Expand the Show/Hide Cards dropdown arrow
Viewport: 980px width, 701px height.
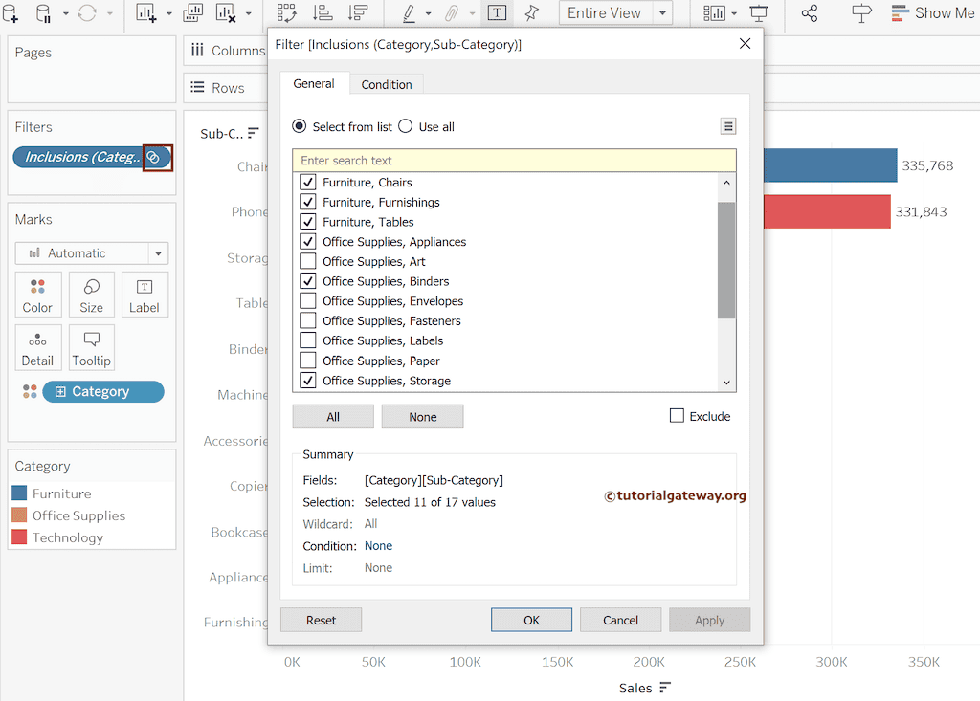(x=734, y=13)
